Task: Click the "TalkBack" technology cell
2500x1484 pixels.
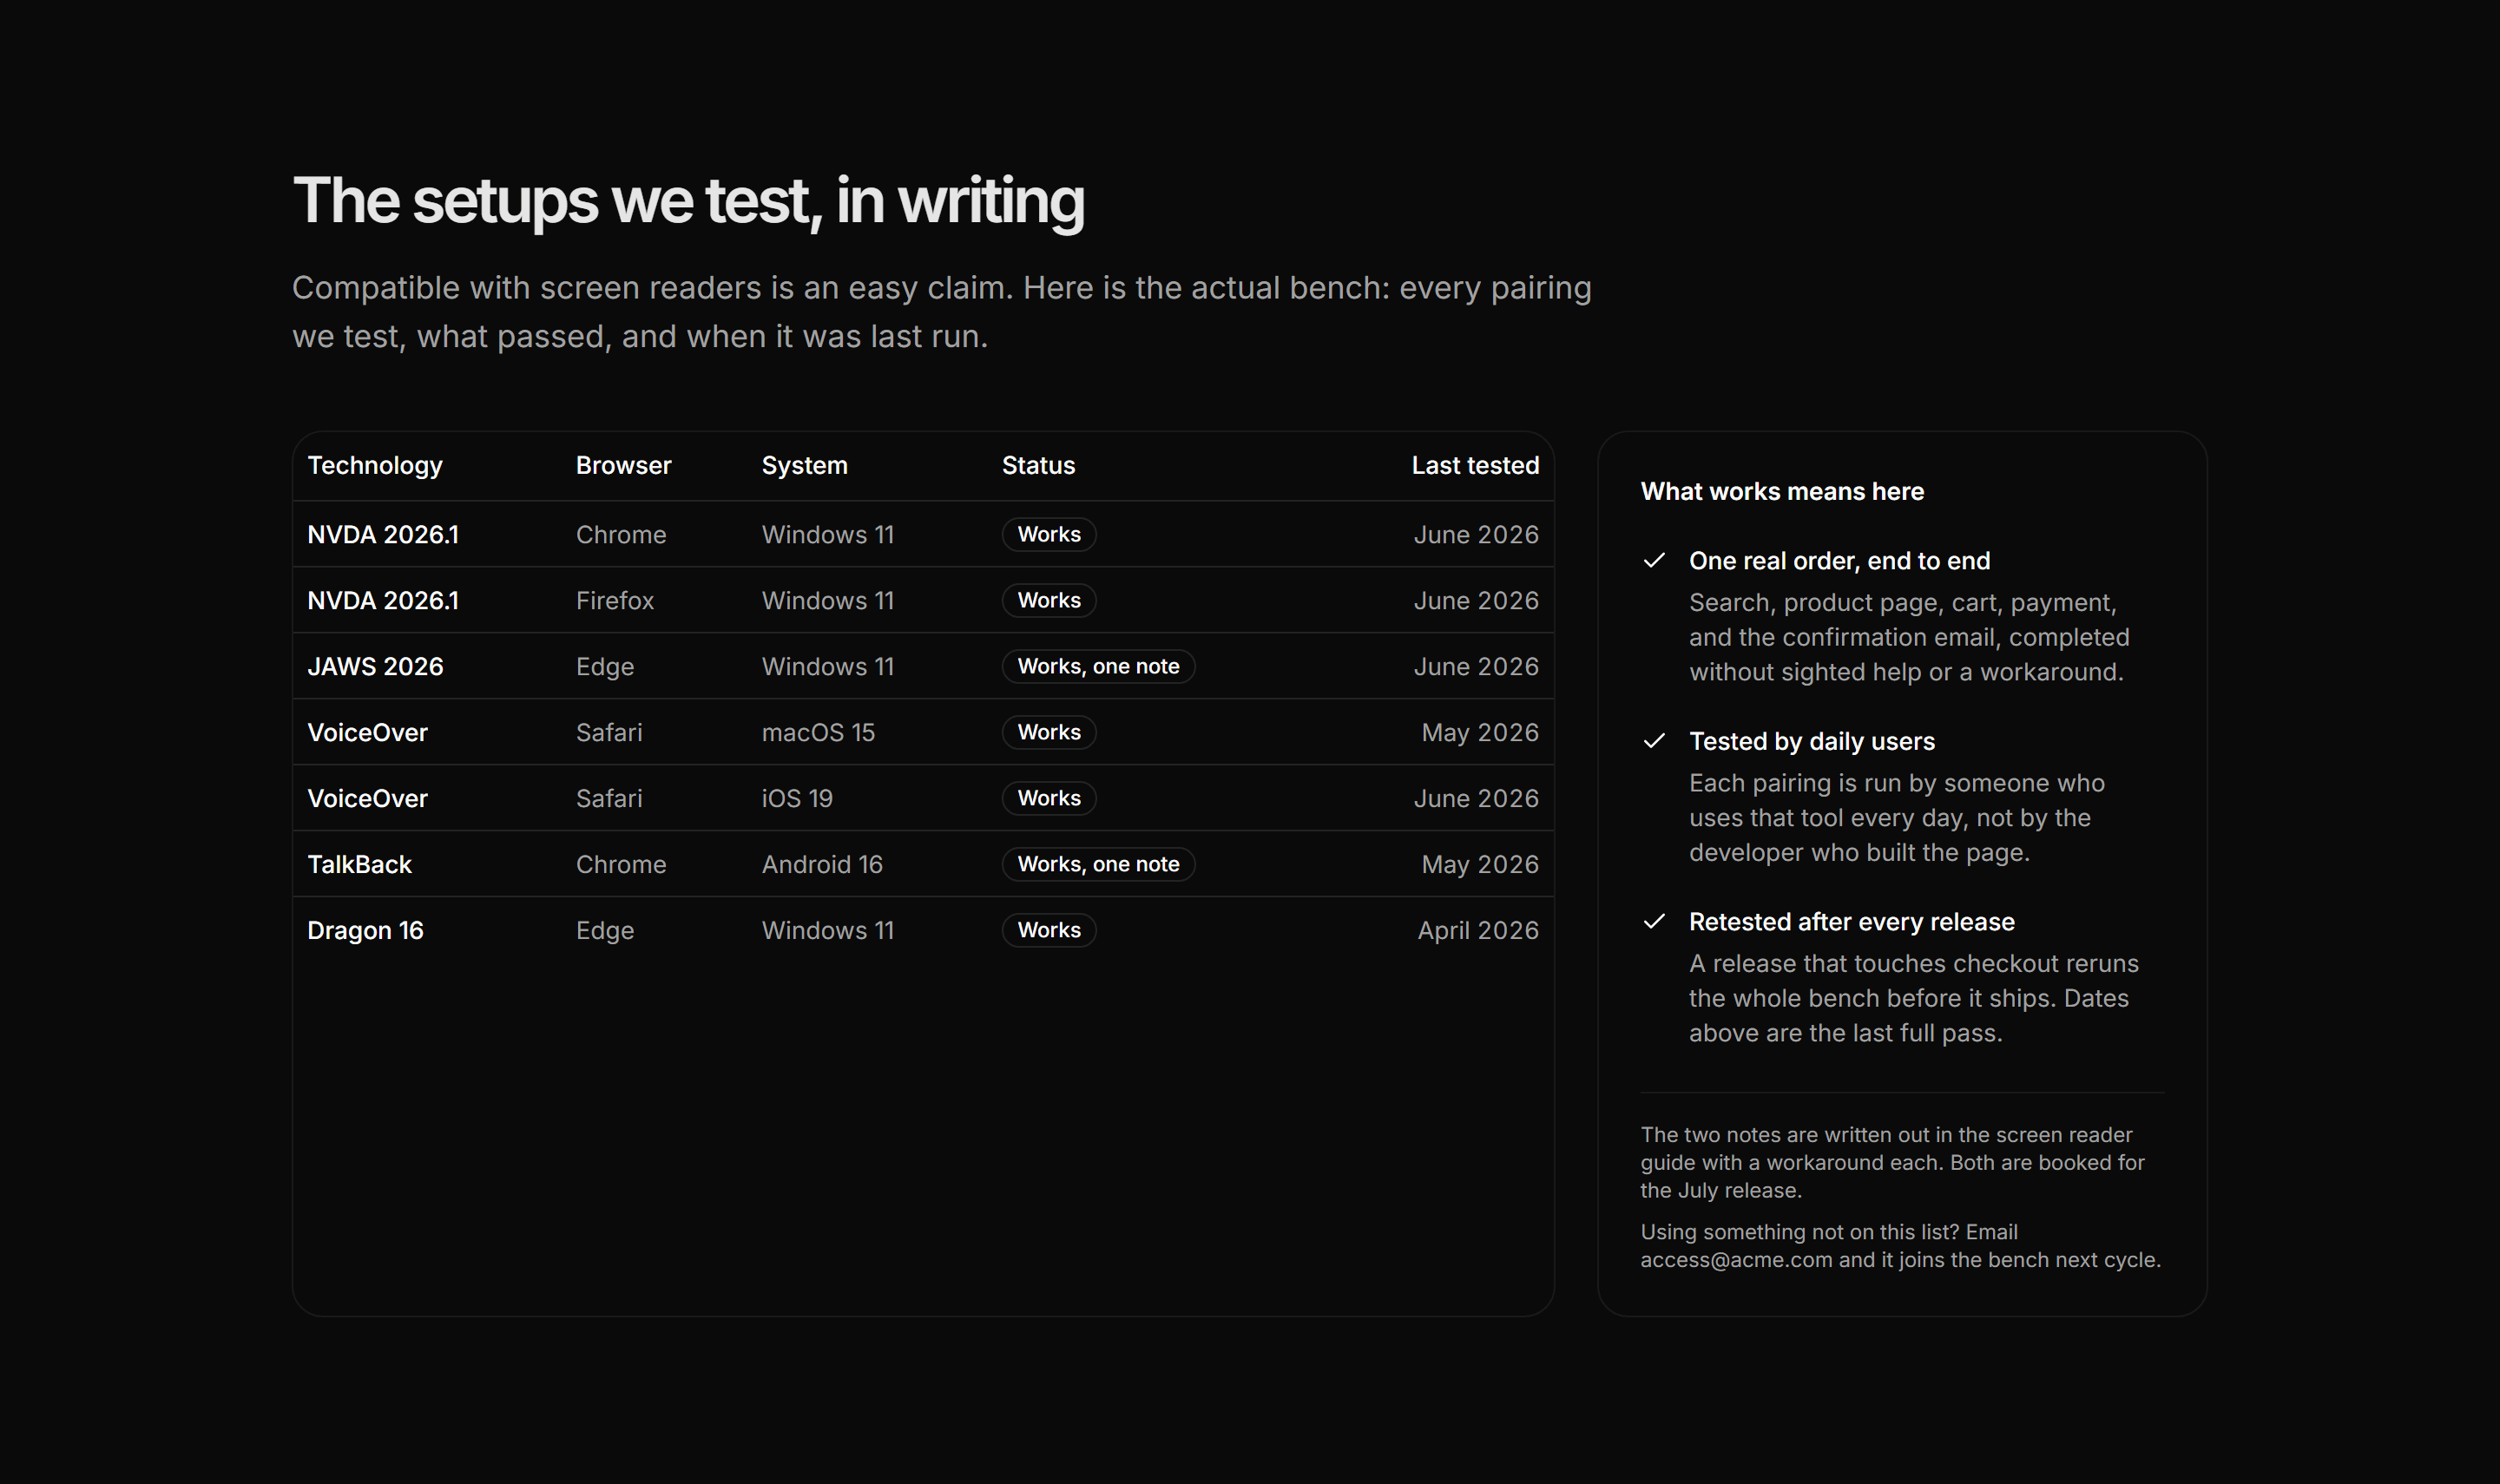Action: (359, 865)
